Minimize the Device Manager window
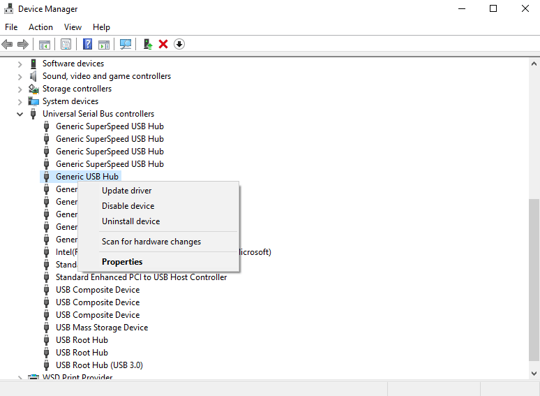 click(462, 8)
